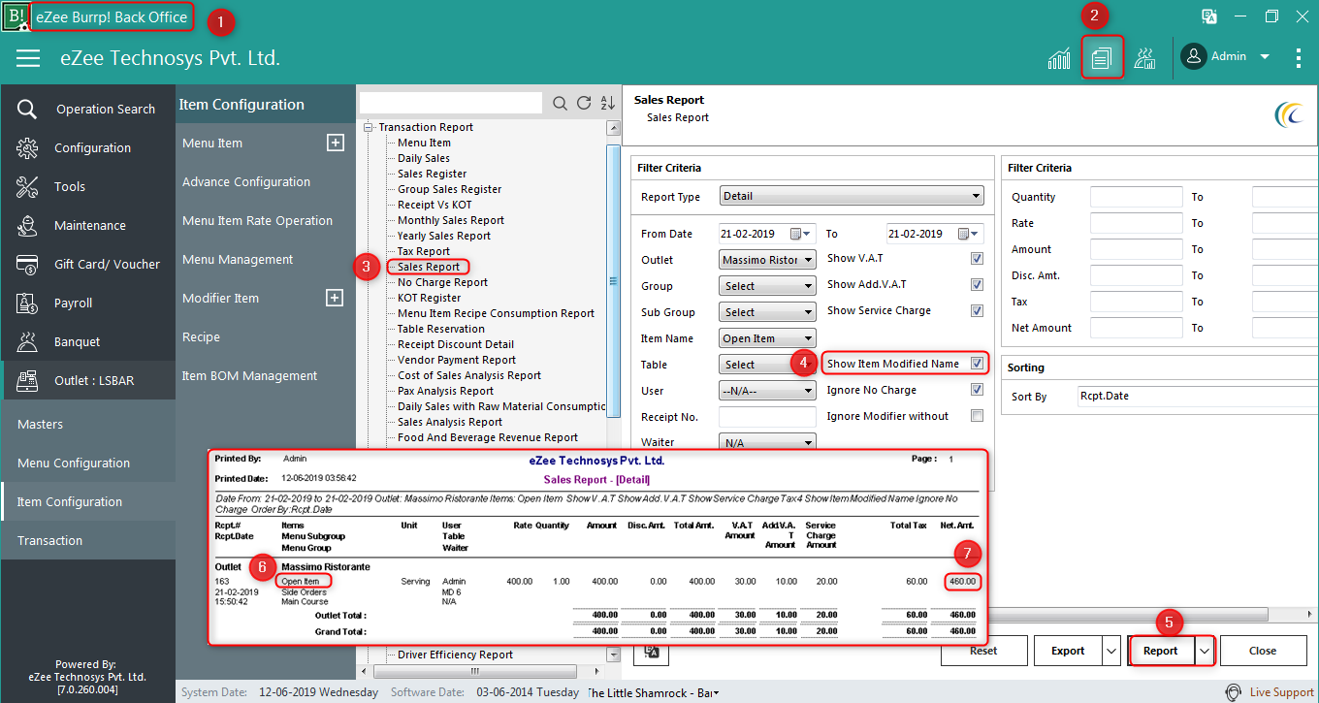Image resolution: width=1319 pixels, height=703 pixels.
Task: Click the Operation Search magnifier icon
Action: coord(27,109)
